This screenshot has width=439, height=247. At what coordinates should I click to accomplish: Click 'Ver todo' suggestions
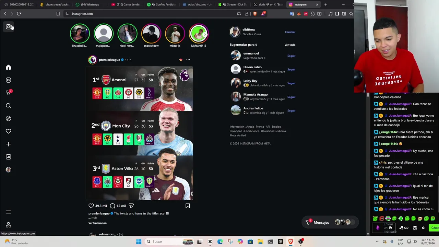(x=290, y=45)
